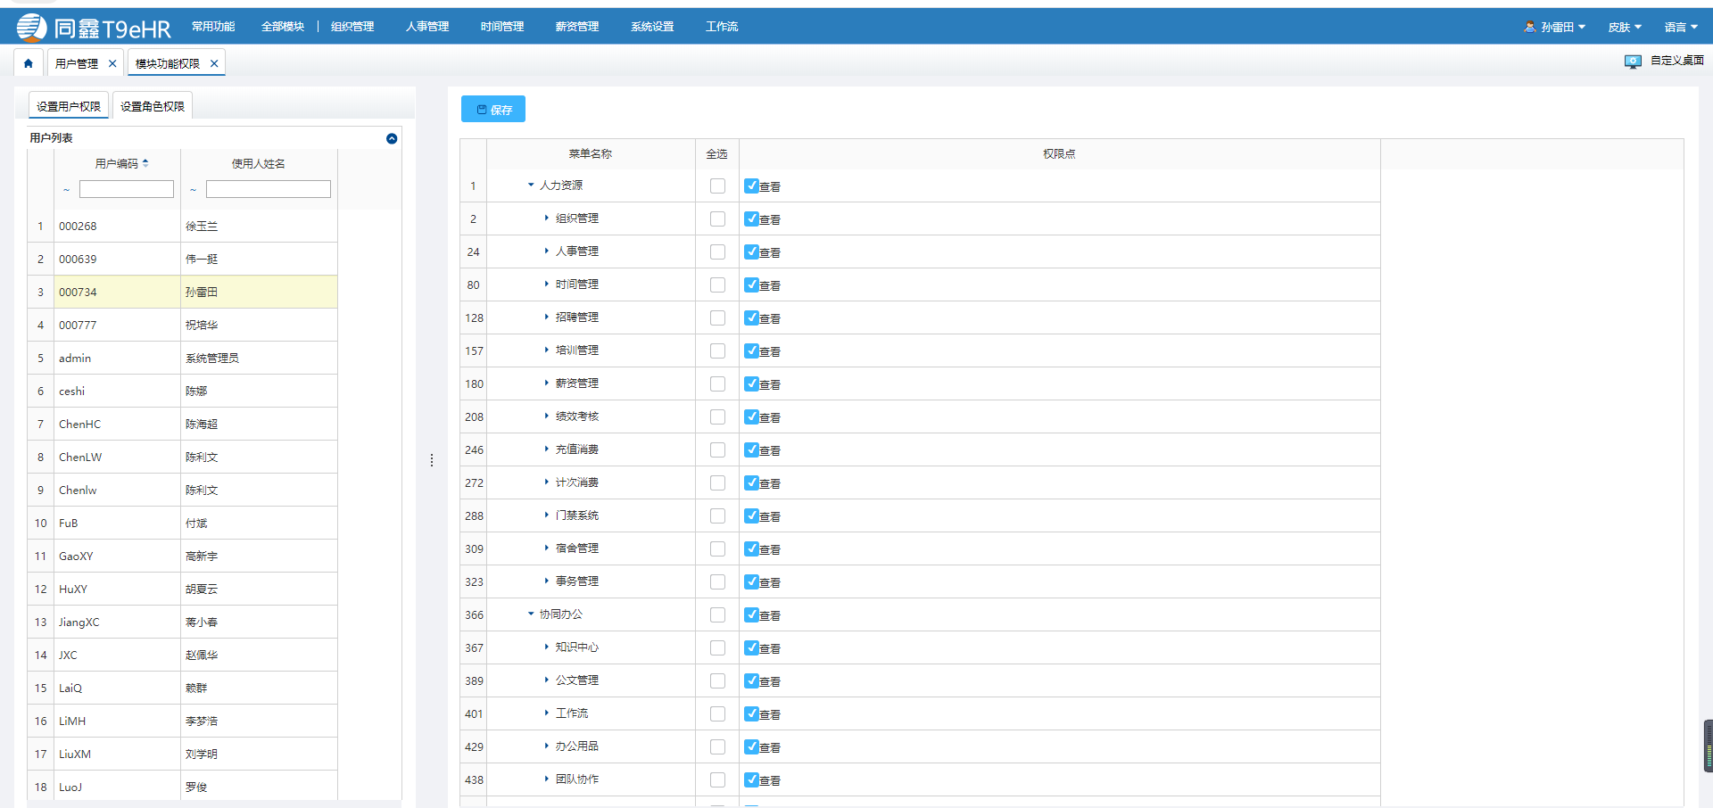Click the 自定义桌面 monitor icon
Screen dimensions: 1713x808
click(x=1633, y=62)
